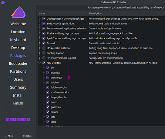Go to the Bootloader step
The image size is (165, 139).
point(18,63)
